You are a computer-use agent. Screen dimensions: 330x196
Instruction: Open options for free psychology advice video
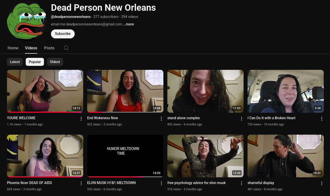[x=242, y=183]
